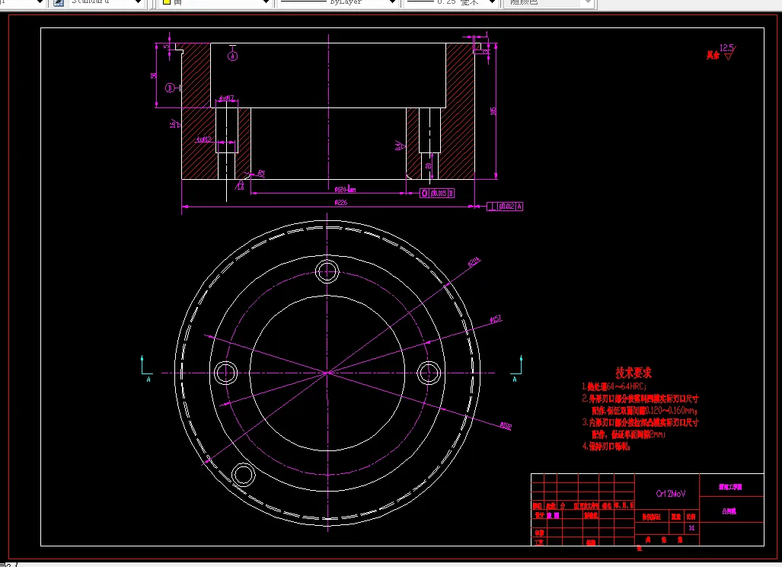Select the ø224 diameter leader text

coord(474,261)
